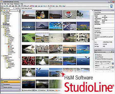This screenshot has width=115, height=94.
Task: Toggle Calculate RGB channels separately checkbox
Action: tap(96, 59)
